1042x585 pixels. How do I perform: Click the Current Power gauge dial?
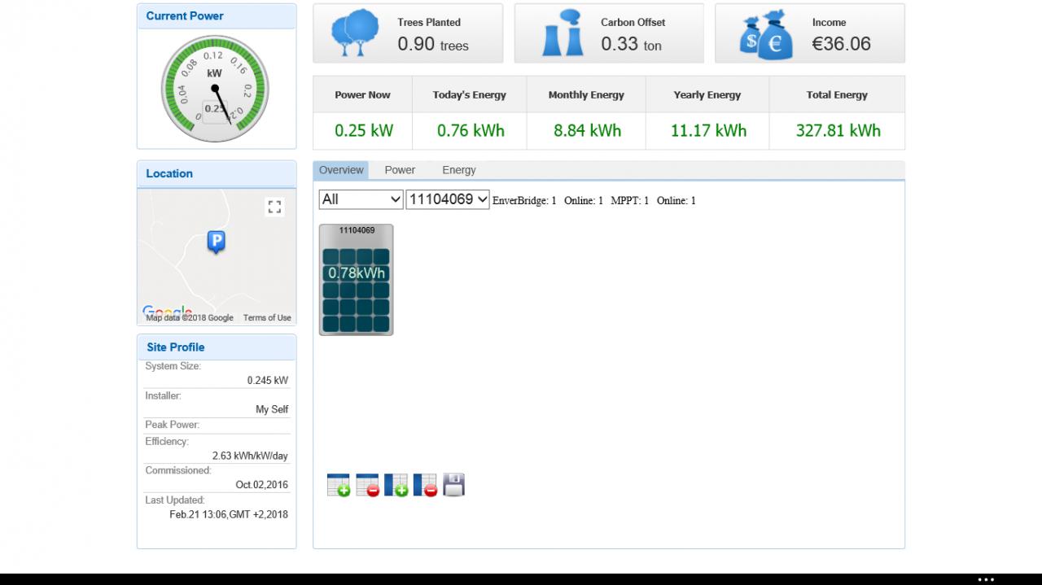click(x=215, y=89)
